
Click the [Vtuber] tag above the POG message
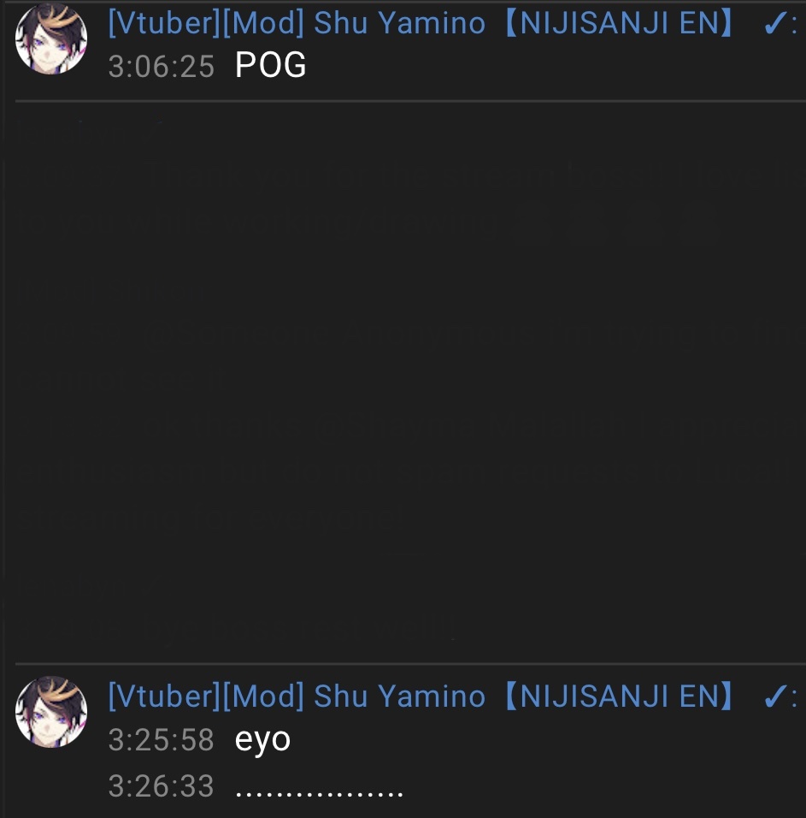pos(165,23)
